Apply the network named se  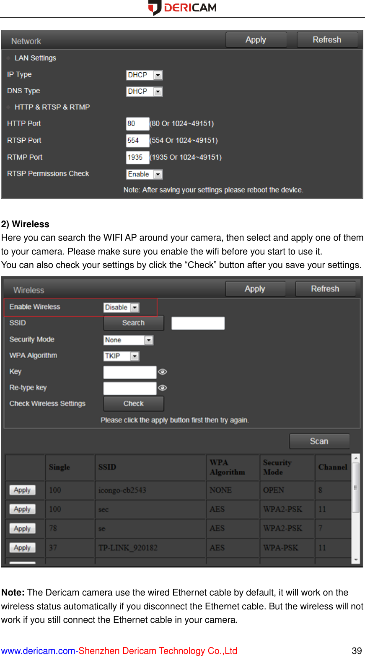click(23, 529)
